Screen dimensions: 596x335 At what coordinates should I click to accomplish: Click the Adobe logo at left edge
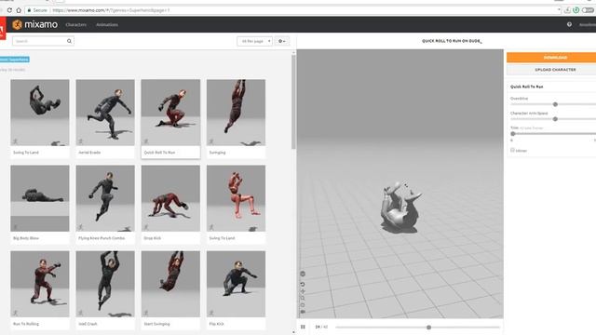click(x=3, y=29)
